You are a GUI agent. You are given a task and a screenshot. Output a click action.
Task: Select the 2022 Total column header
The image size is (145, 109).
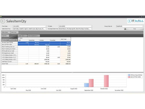click(x=66, y=39)
